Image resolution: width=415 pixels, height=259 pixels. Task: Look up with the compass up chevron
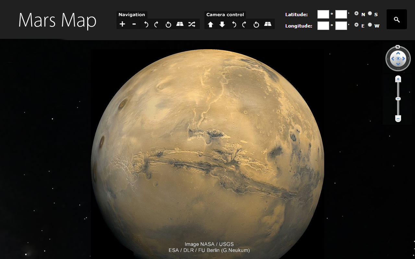[x=398, y=53]
